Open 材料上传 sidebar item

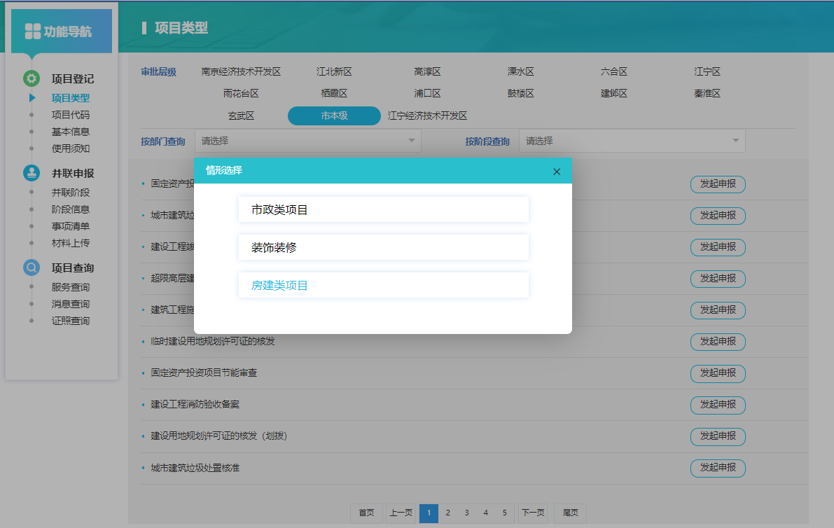click(x=71, y=243)
